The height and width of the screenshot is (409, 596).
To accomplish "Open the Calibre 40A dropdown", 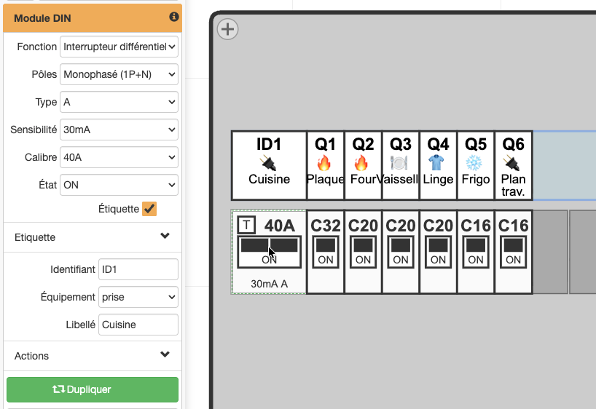I will (x=119, y=157).
